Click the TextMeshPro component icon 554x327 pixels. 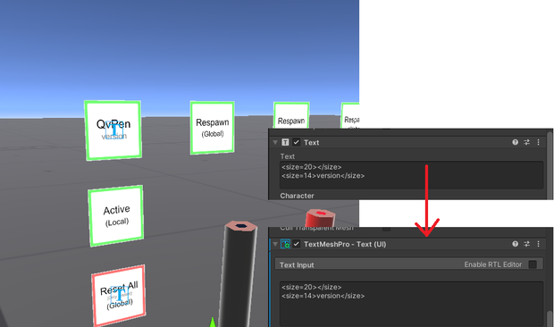tap(285, 244)
